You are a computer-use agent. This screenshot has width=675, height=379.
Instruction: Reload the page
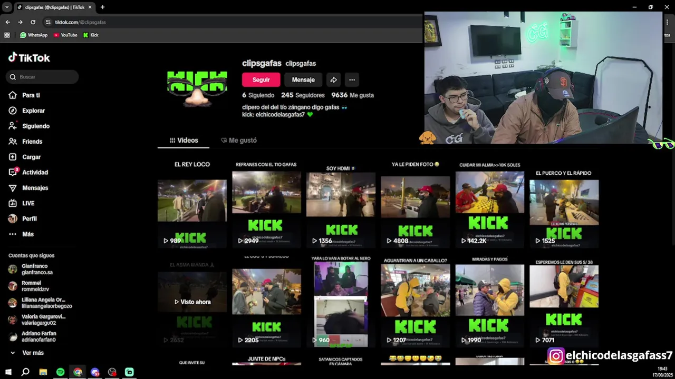(33, 22)
